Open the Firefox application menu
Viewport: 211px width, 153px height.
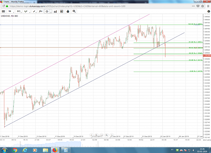pyautogui.click(x=208, y=6)
